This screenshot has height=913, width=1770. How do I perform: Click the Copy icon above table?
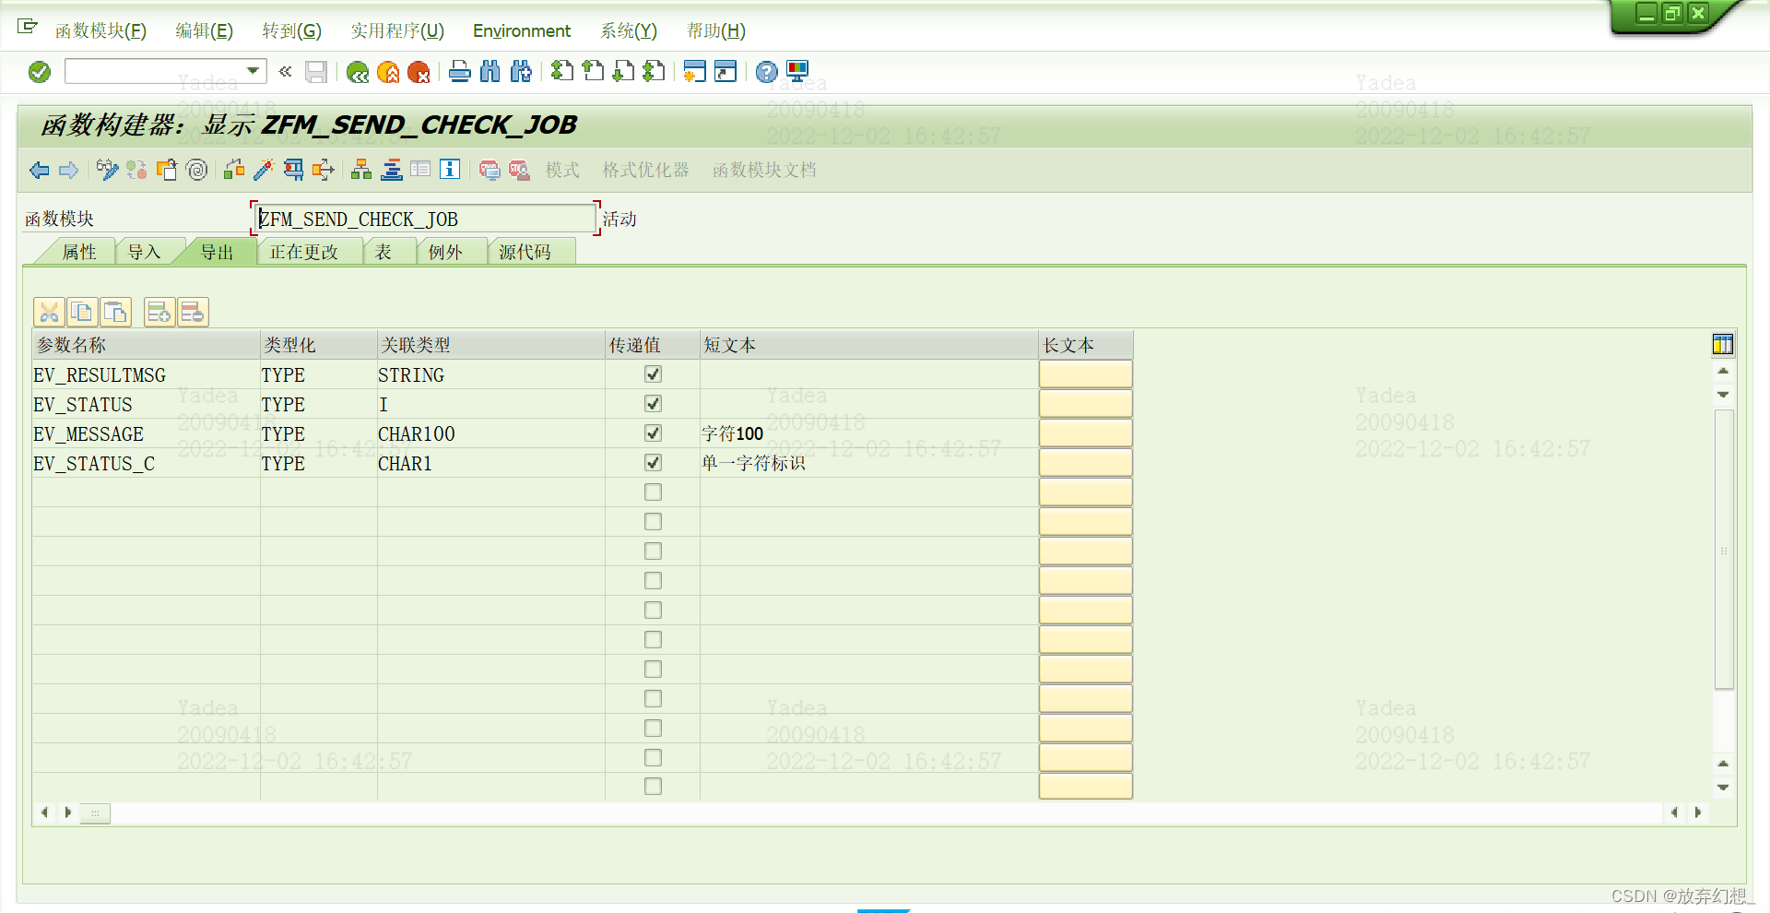pyautogui.click(x=82, y=313)
